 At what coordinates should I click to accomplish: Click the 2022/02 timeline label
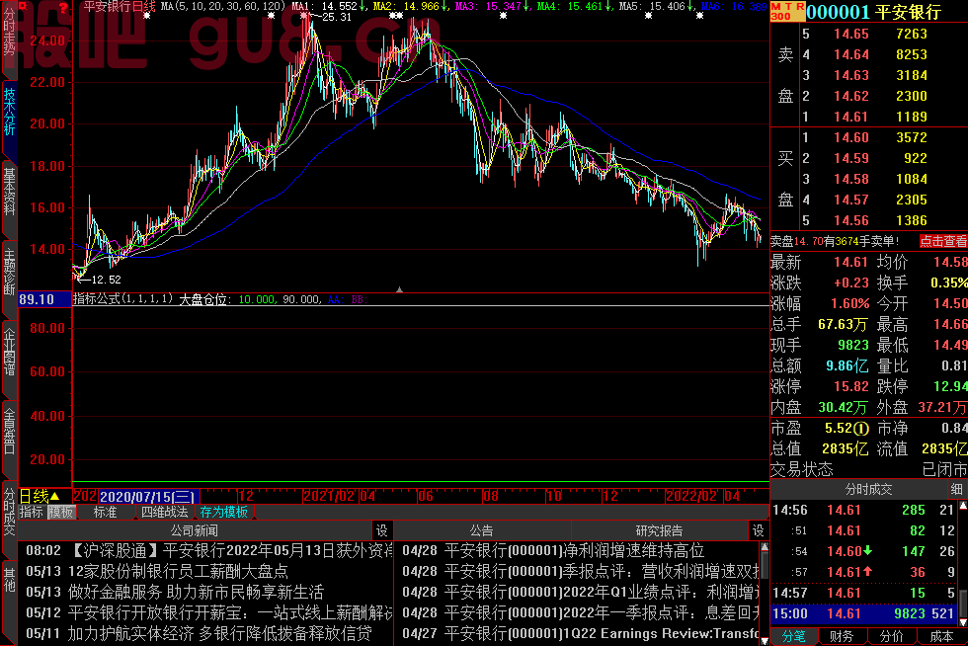(690, 496)
